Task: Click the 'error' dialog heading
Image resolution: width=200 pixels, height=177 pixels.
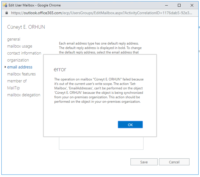Action: [x=60, y=69]
